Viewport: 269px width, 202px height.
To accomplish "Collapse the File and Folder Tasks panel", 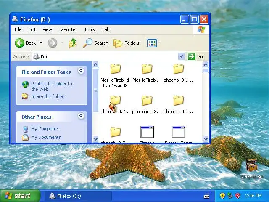I will coord(81,71).
